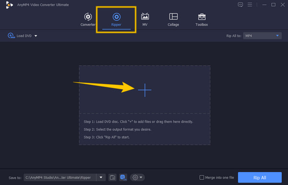Screen dimensions: 288x185
Task: Toggle the hardware acceleration icon
Action: pos(123,177)
